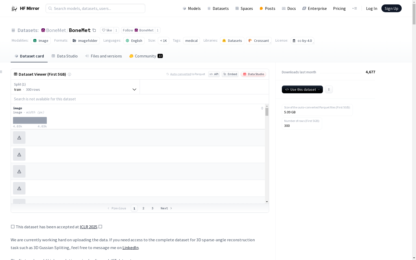Open Data Studio from the viewer header

click(253, 74)
